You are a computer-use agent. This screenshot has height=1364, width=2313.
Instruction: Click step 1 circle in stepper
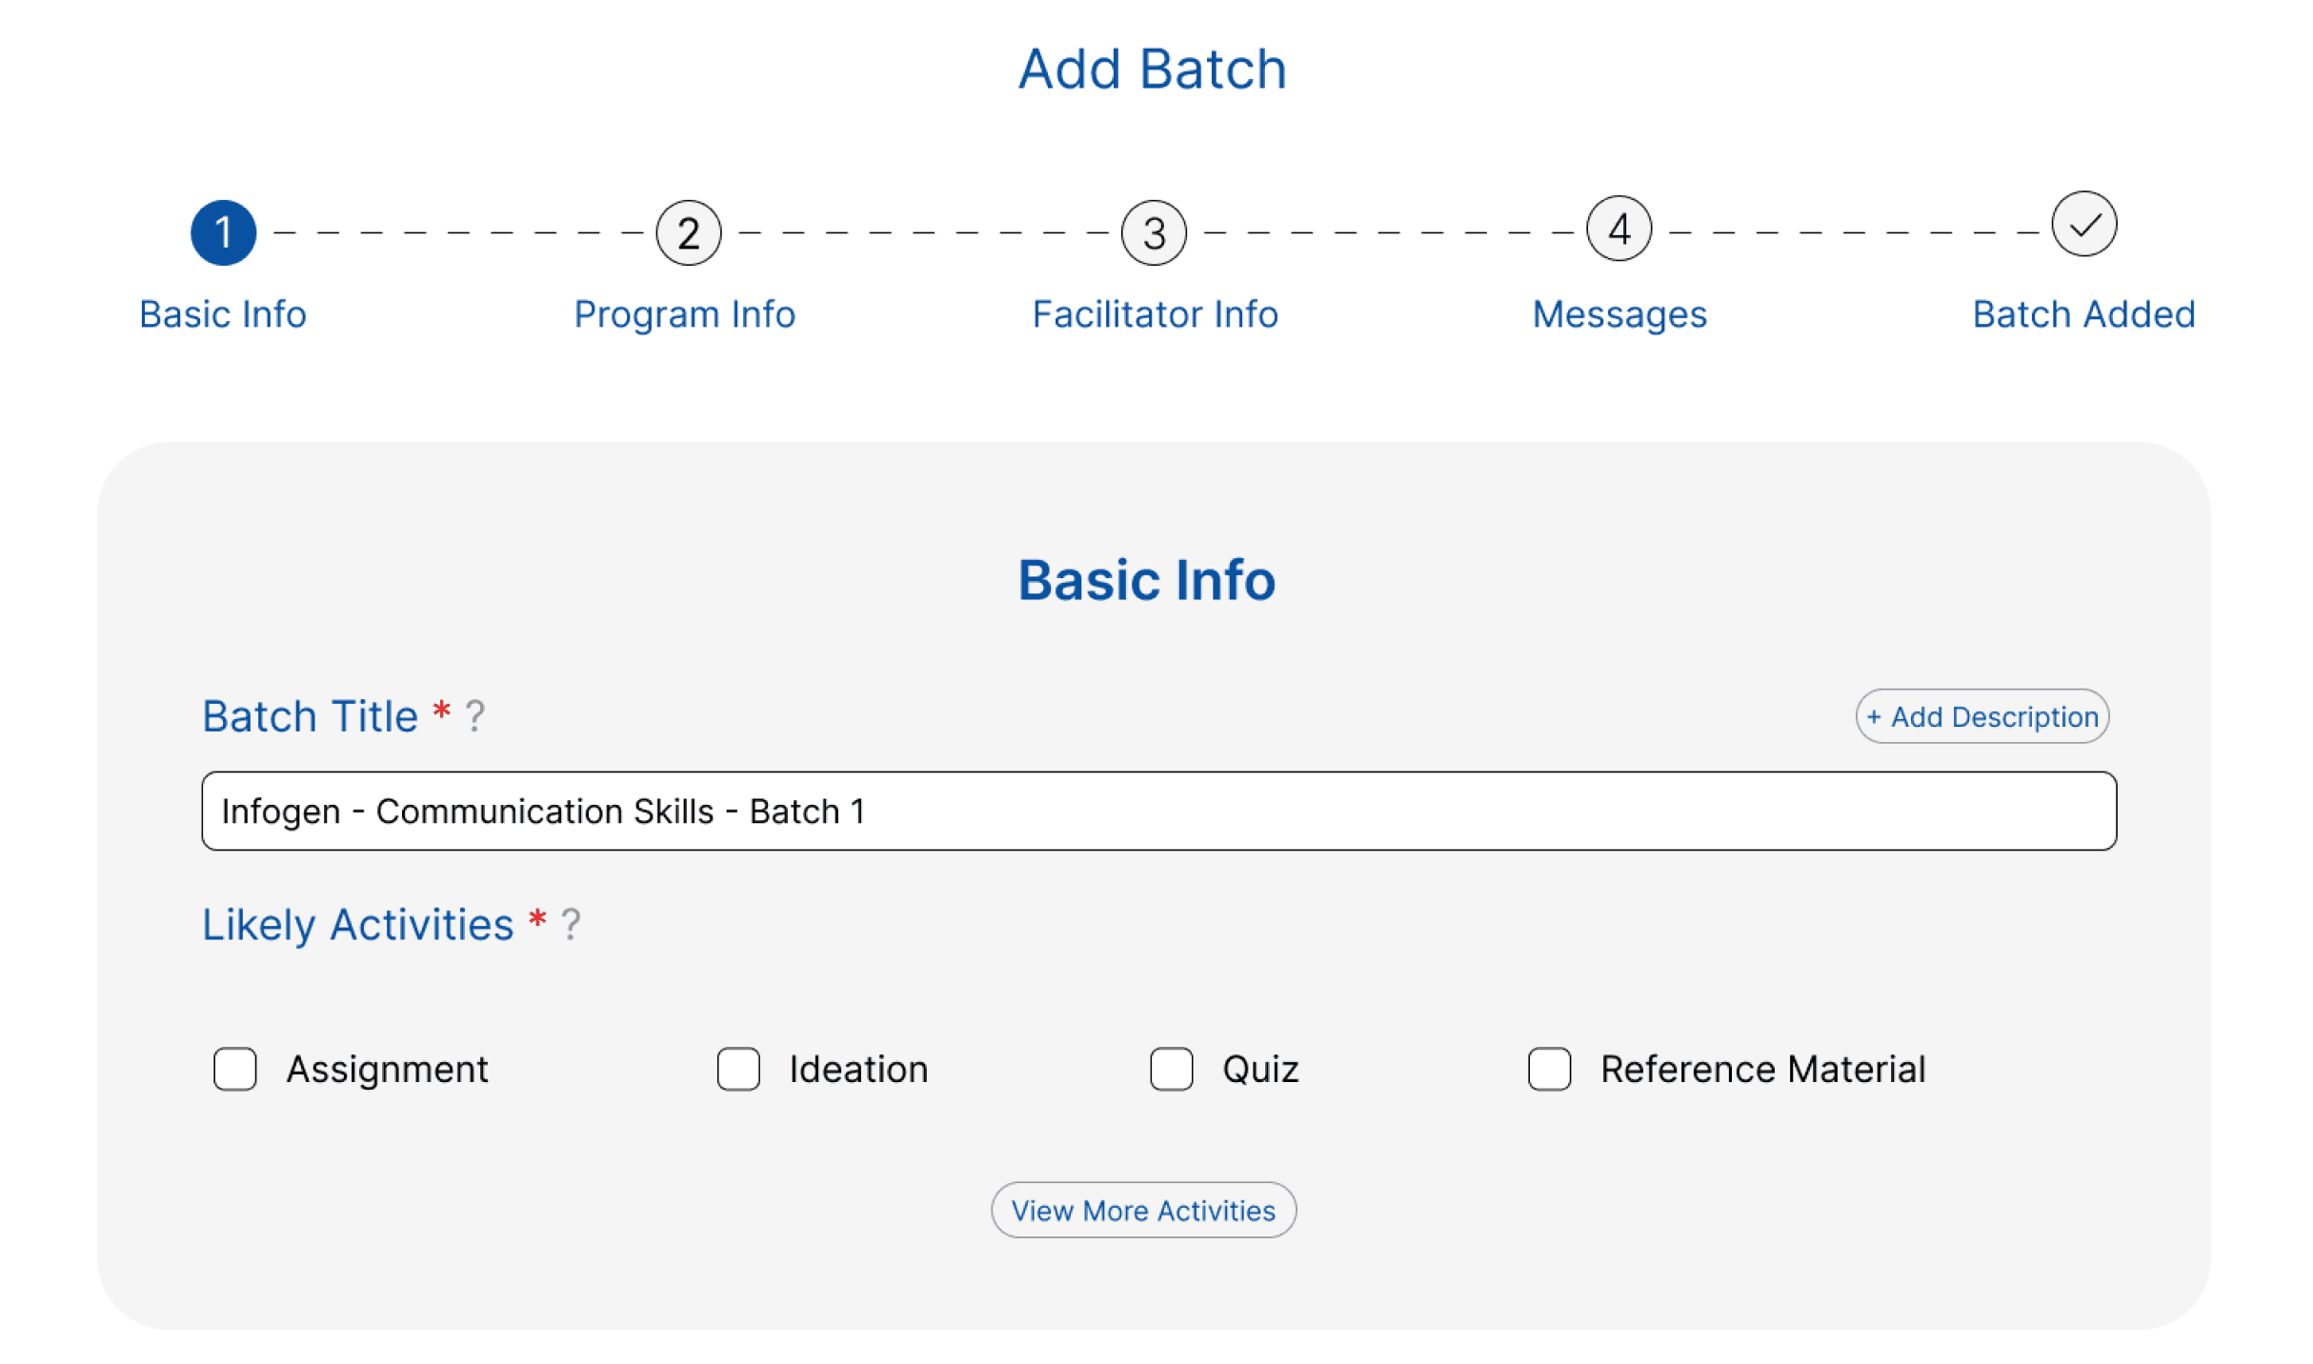pyautogui.click(x=224, y=233)
